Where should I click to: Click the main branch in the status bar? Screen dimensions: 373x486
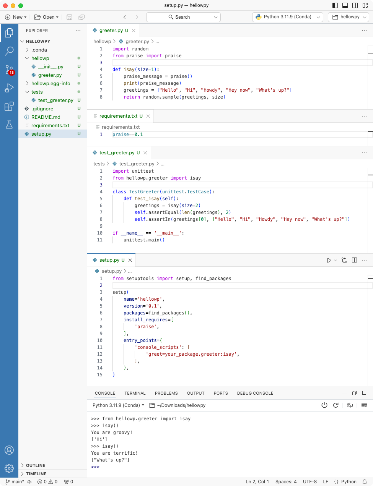[15, 482]
